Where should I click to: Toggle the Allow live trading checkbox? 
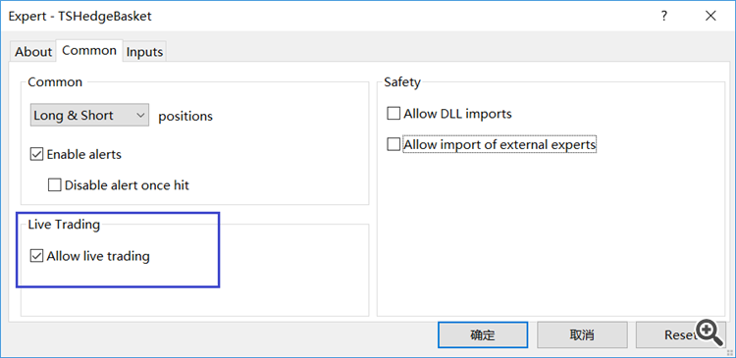[36, 256]
